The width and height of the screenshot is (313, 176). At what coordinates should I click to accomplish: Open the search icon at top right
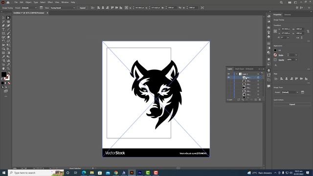(281, 2)
